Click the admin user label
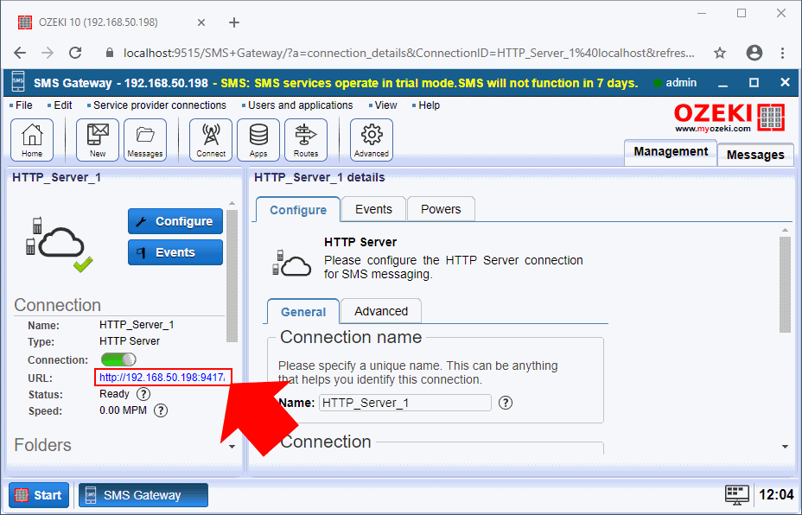Image resolution: width=802 pixels, height=515 pixels. click(x=681, y=83)
